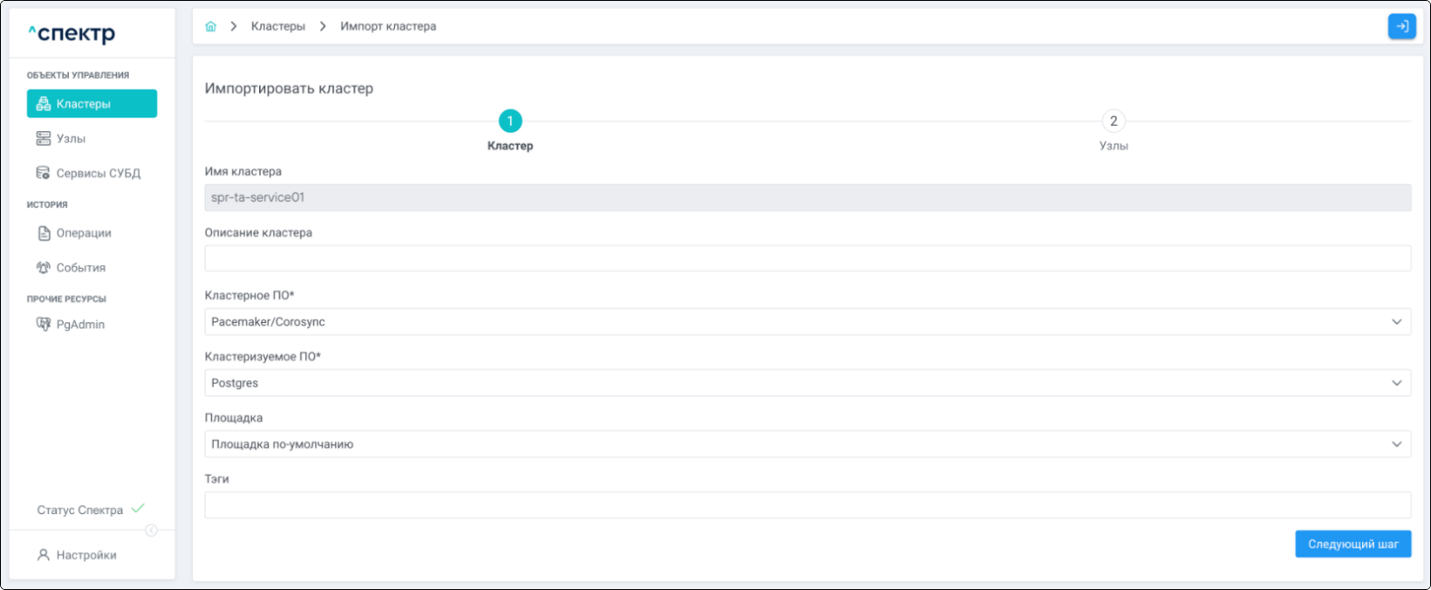Click the logout icon button at top right

1401,26
